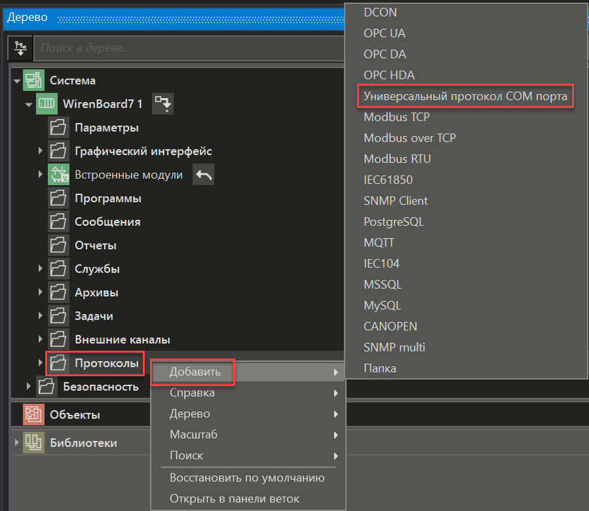Screen dimensions: 589x511
Task: Click the Поиск в дереве search field
Action: [x=189, y=48]
